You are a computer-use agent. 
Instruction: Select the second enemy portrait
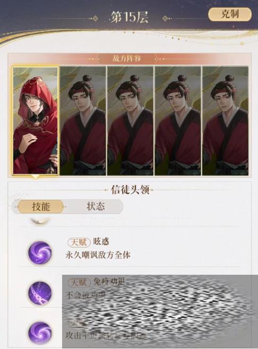[x=83, y=120]
